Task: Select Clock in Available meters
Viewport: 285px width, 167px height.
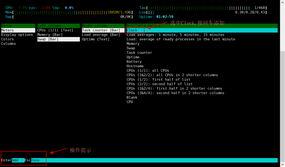Action: pyautogui.click(x=202, y=30)
